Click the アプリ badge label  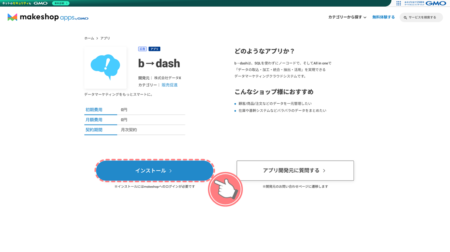pos(154,49)
